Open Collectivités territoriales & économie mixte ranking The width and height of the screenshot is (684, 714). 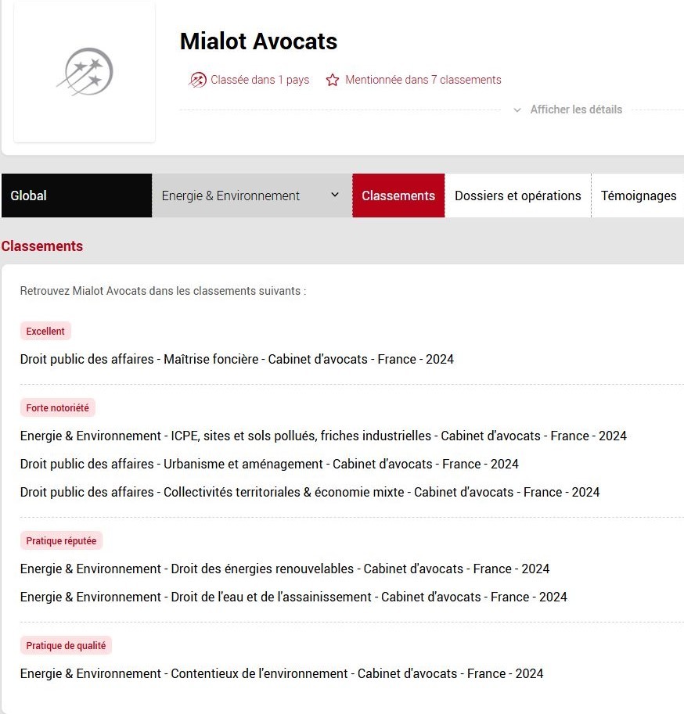(x=309, y=492)
